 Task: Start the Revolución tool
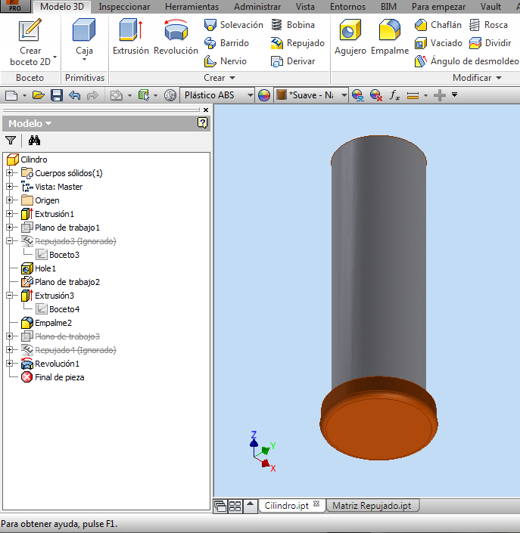(176, 37)
